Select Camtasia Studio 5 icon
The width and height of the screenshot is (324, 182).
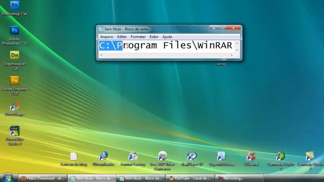tap(280, 161)
